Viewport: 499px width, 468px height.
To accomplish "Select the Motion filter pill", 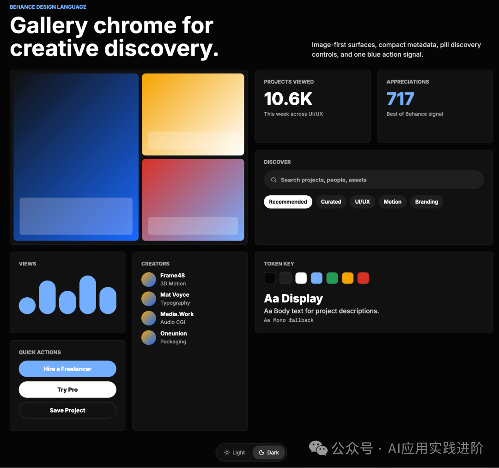I will point(392,202).
